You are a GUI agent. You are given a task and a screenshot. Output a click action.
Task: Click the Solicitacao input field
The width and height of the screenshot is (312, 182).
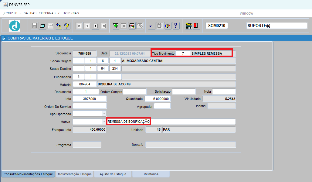point(184,91)
